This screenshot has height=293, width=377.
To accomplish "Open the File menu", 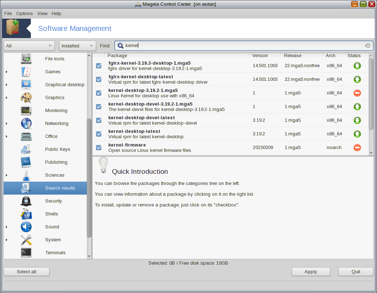I will tap(8, 14).
